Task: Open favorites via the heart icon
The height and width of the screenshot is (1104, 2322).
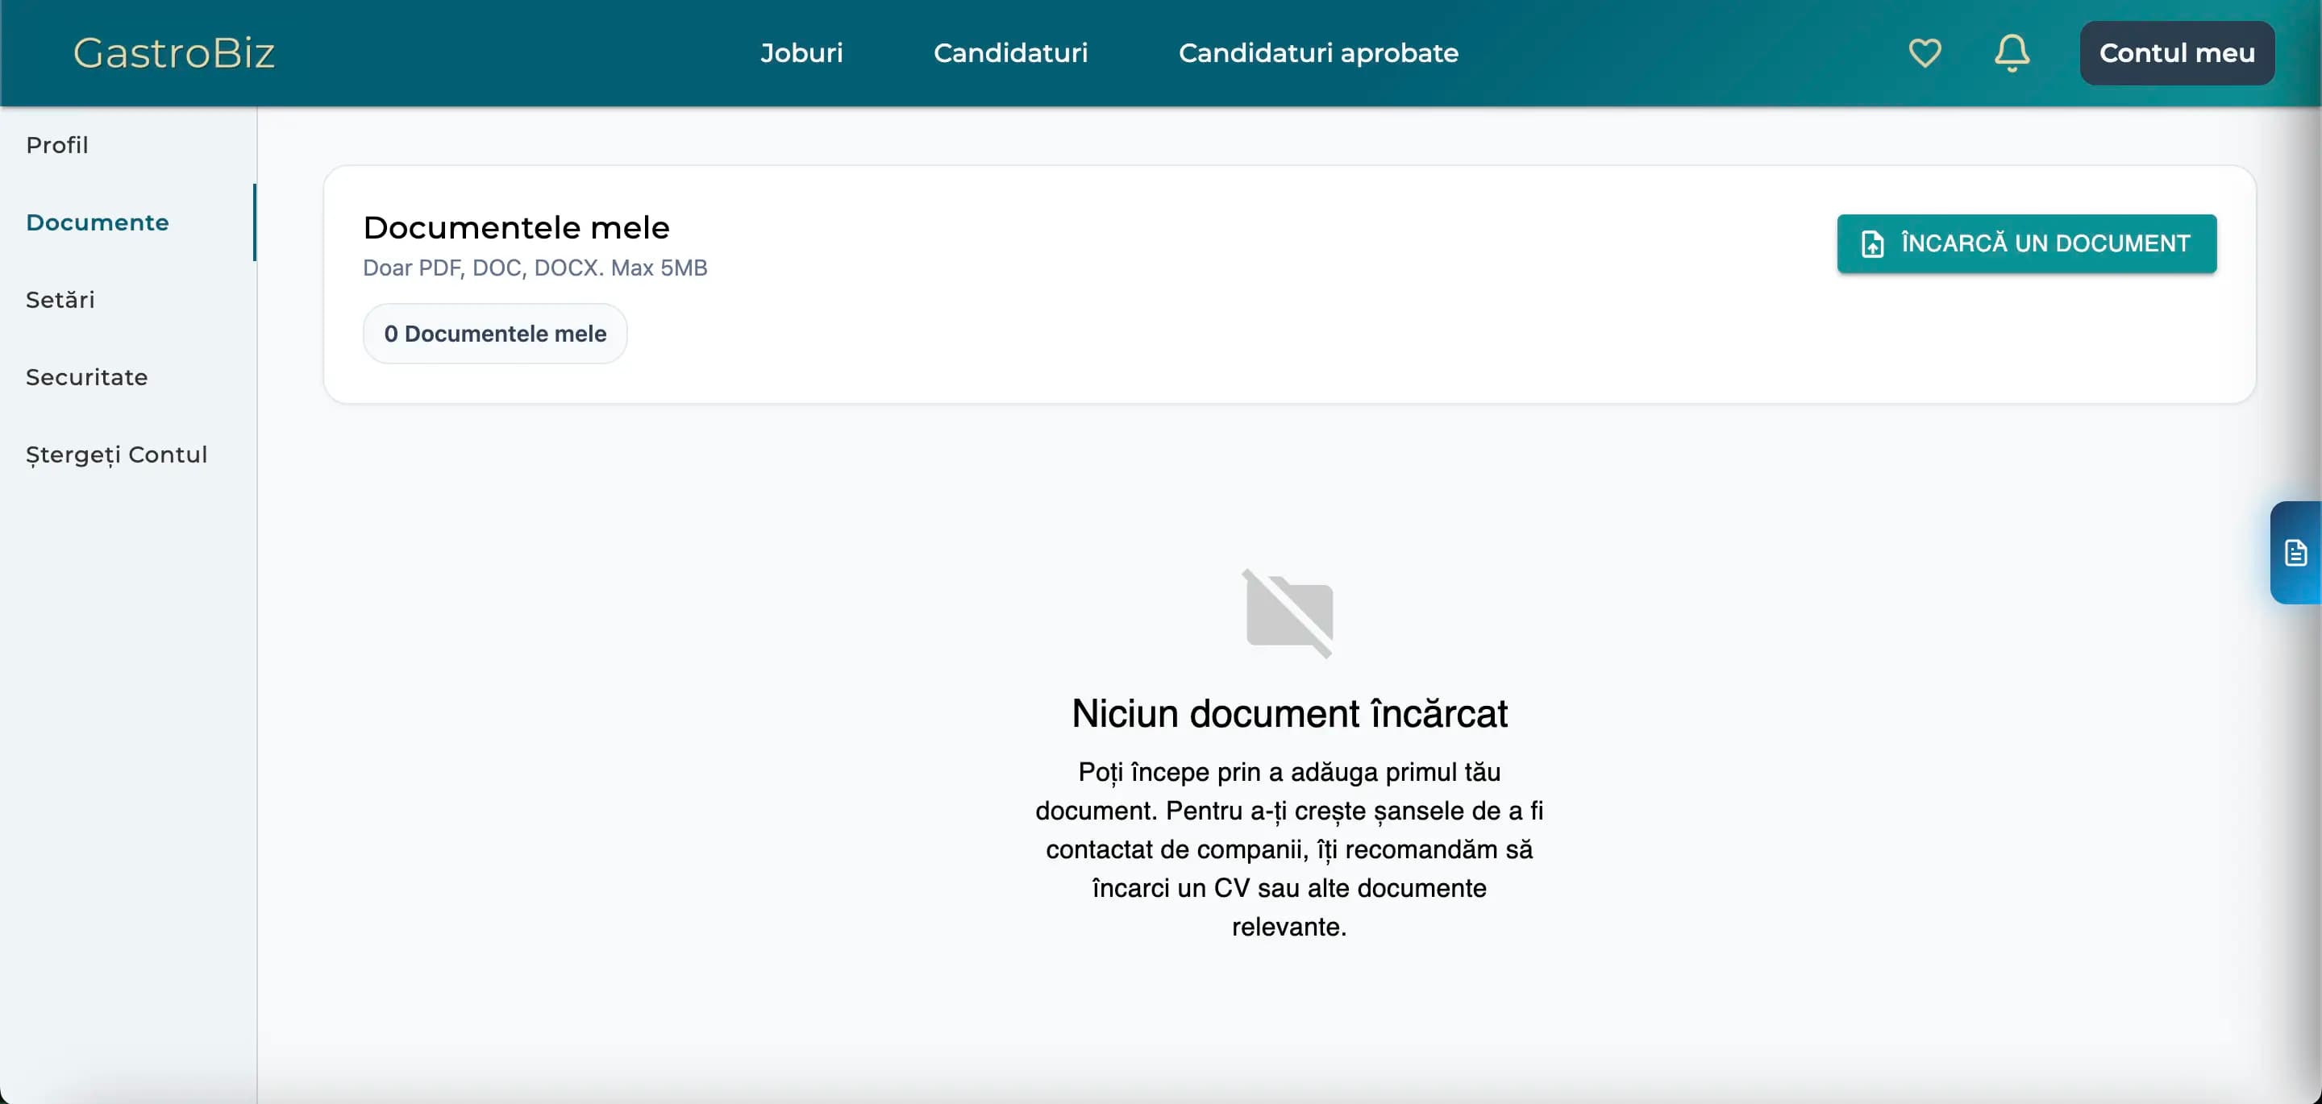Action: tap(1925, 53)
